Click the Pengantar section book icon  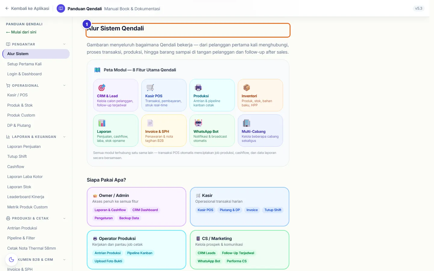coord(8,44)
